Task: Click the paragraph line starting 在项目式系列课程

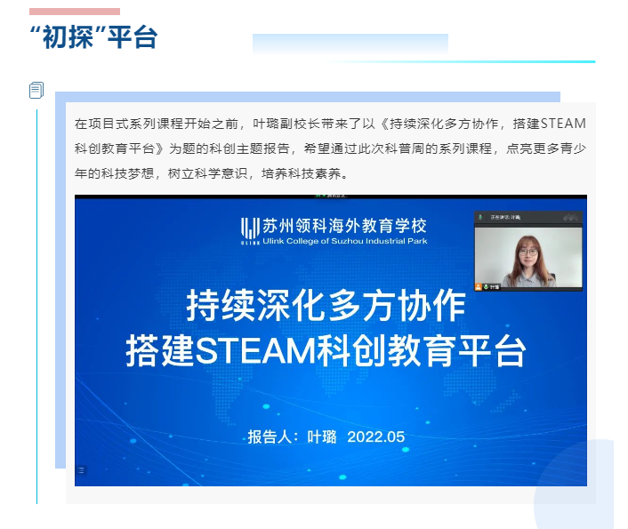Action: (x=330, y=124)
